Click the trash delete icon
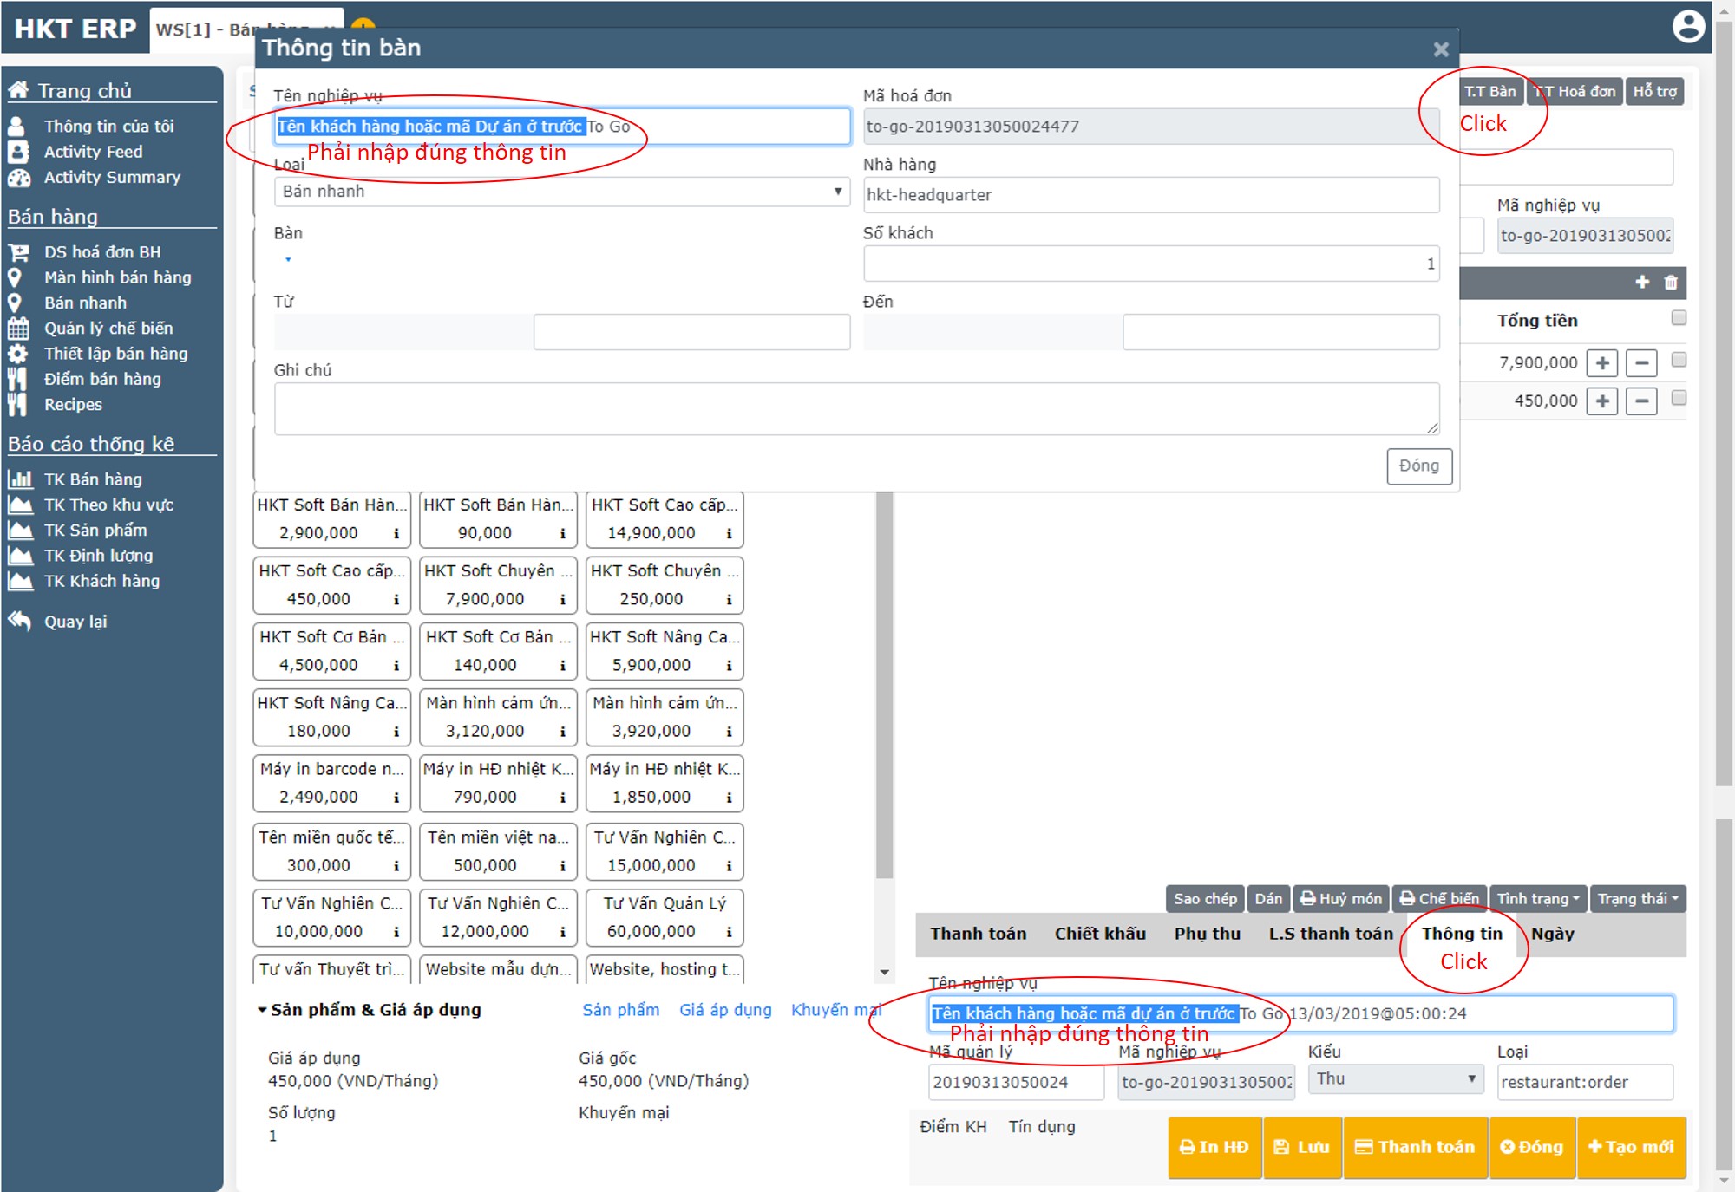 click(1671, 283)
